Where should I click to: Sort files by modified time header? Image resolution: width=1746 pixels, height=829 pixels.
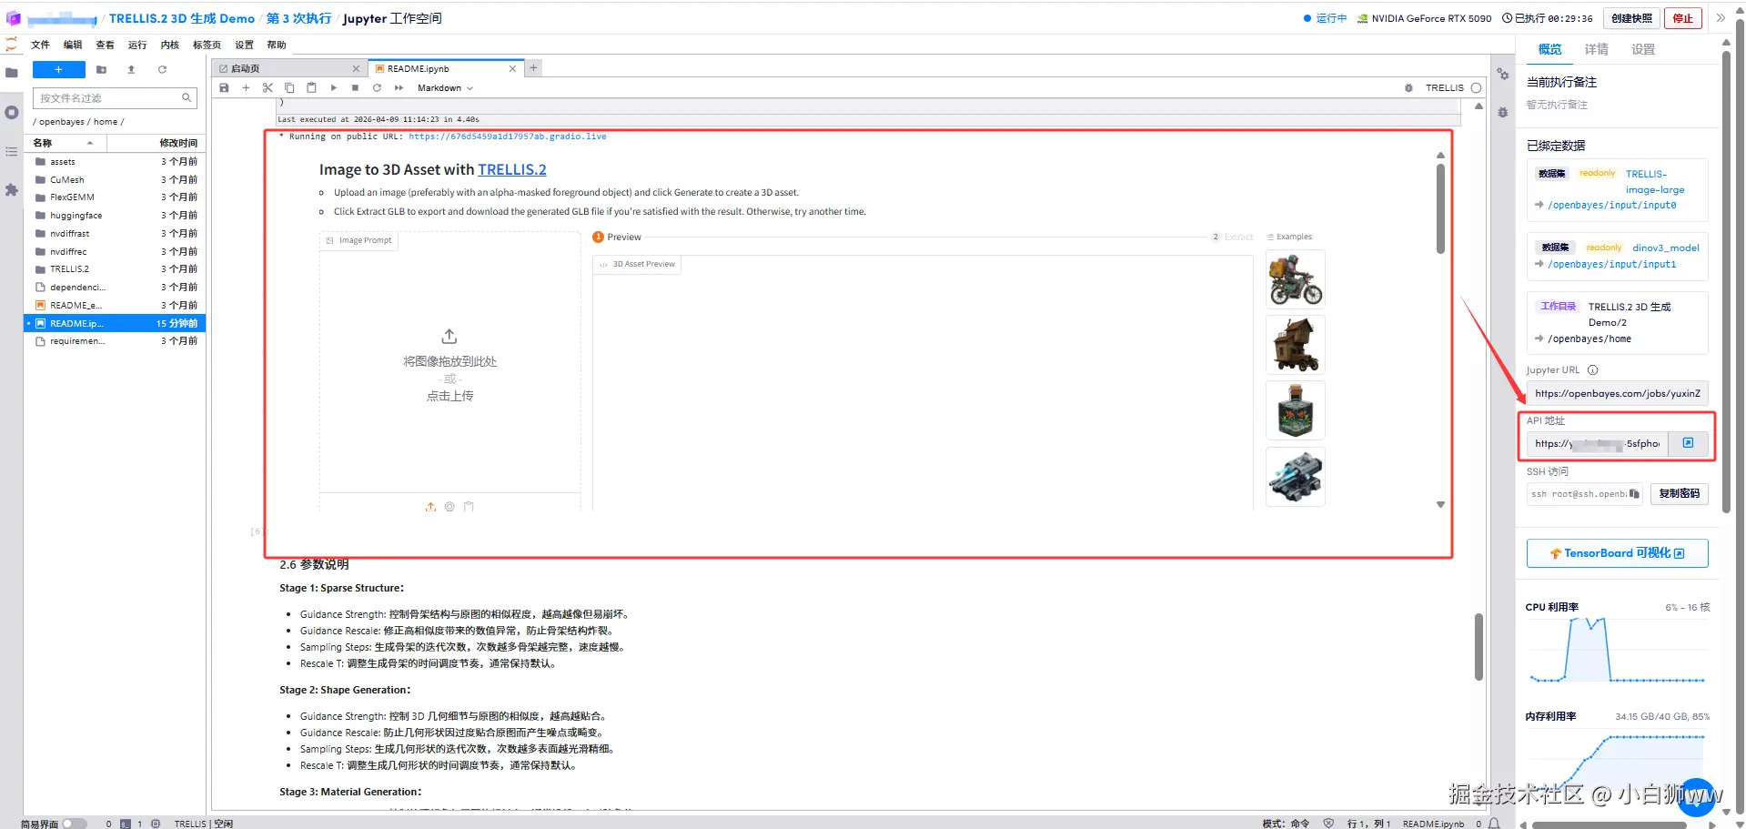point(157,143)
